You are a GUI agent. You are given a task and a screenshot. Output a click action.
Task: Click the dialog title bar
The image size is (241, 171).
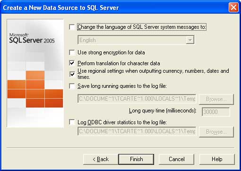coord(115,8)
